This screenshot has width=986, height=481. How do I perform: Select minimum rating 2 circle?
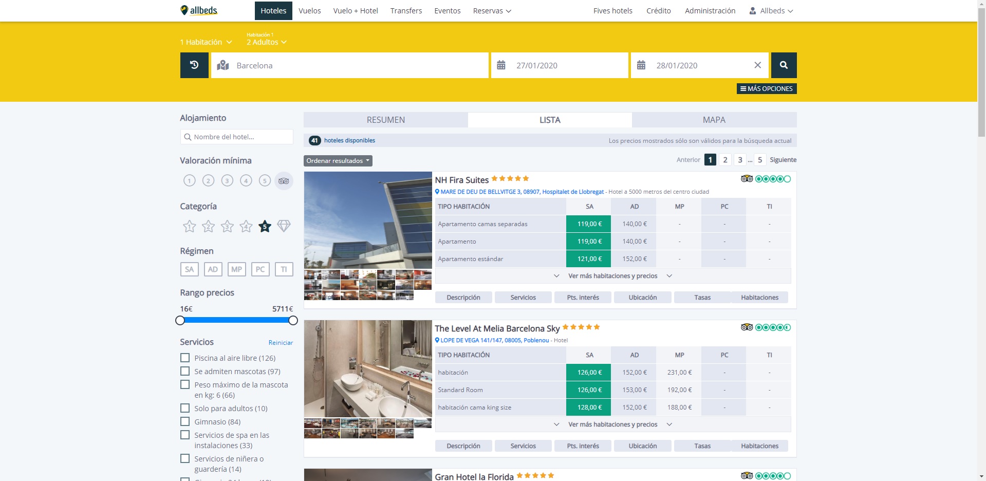click(x=208, y=181)
